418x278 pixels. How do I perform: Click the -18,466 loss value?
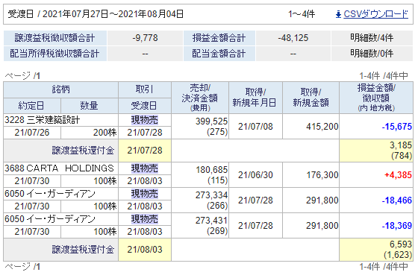pos(396,200)
